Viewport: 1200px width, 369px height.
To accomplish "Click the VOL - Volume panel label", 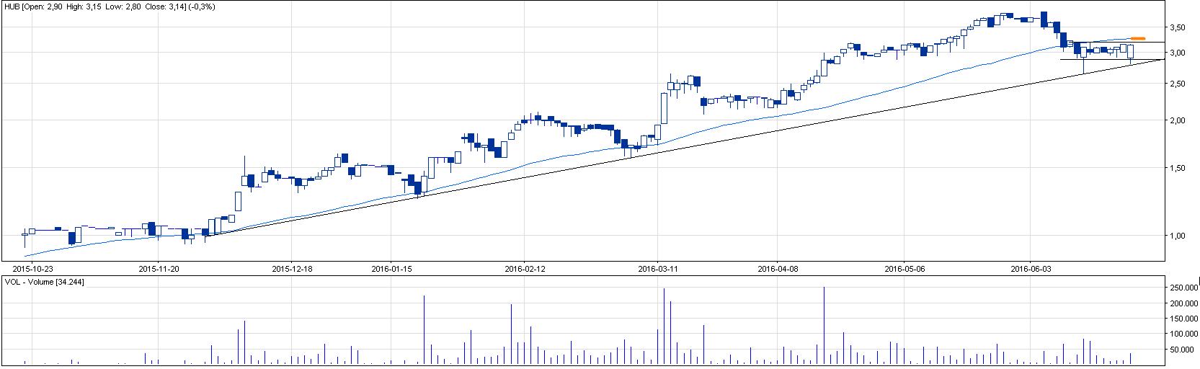I will pos(44,282).
